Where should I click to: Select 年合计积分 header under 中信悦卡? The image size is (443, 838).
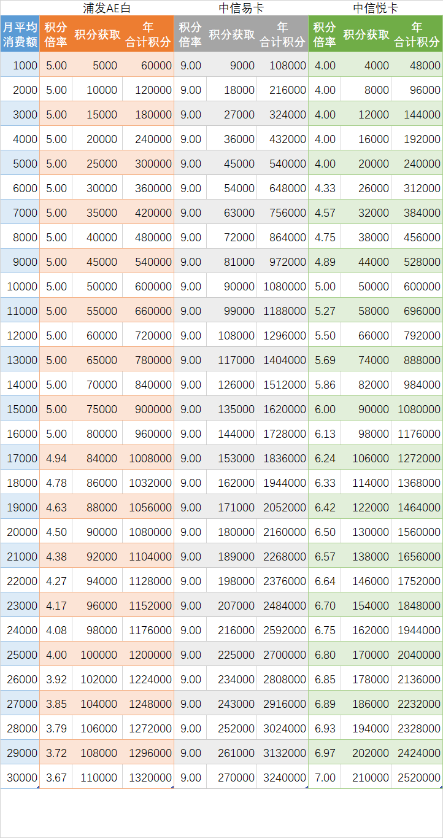tap(417, 34)
